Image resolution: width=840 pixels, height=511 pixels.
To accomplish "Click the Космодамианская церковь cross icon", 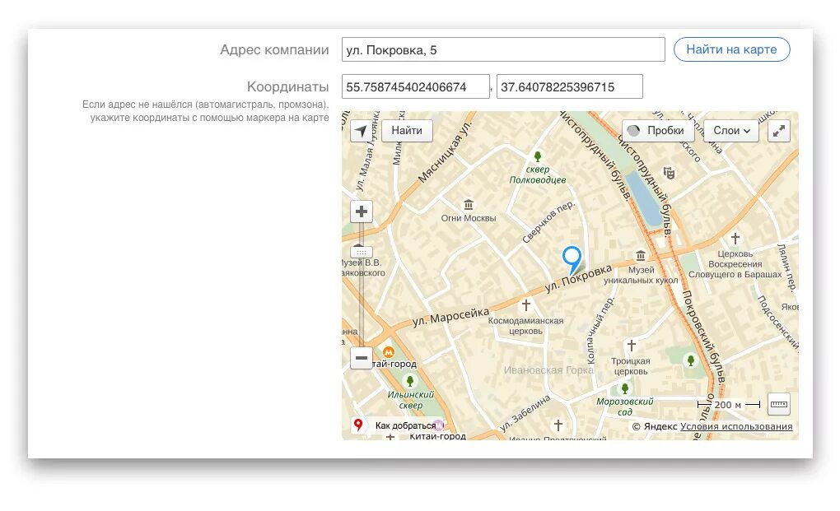I will pos(526,305).
